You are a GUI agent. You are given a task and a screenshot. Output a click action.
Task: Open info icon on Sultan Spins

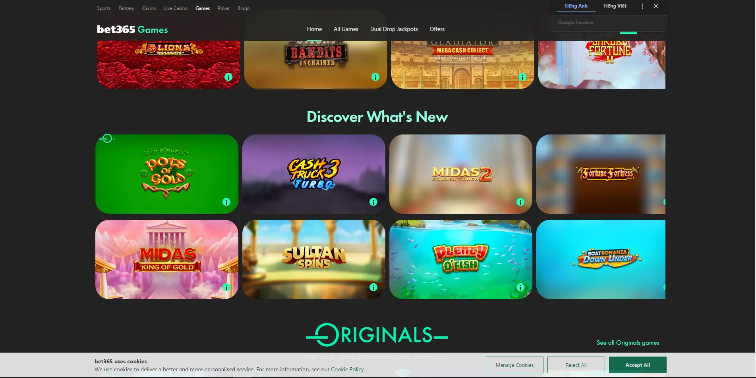[373, 287]
